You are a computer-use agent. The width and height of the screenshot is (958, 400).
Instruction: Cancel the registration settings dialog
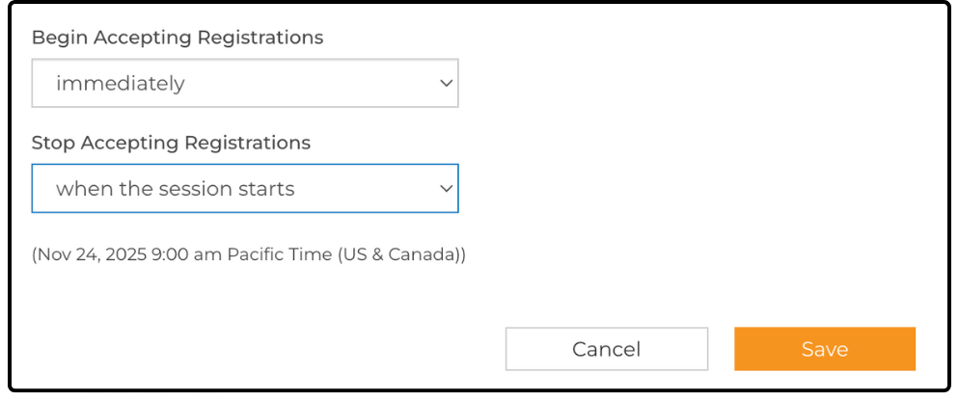pos(606,349)
